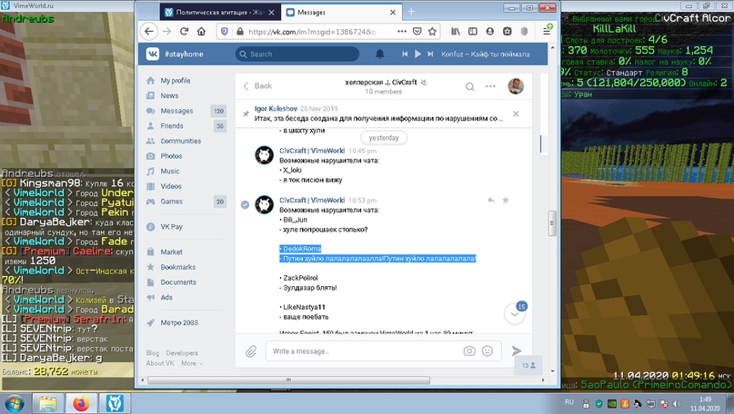Dismiss pinned Igor Kuleshov message
The width and height of the screenshot is (734, 414).
[516, 113]
